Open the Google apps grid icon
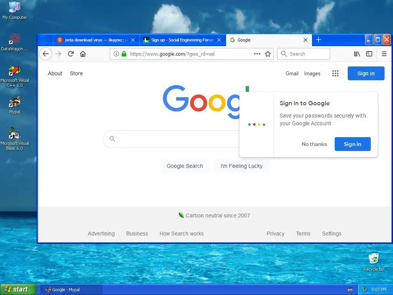The image size is (393, 295). [x=335, y=73]
